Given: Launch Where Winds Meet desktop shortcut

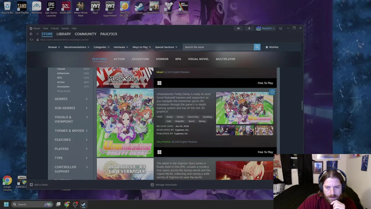Looking at the screenshot, I should pos(81,9).
